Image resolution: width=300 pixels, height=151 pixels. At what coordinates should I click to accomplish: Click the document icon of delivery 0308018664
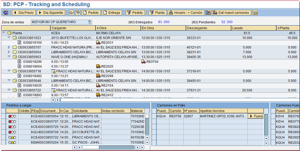(x=19, y=66)
